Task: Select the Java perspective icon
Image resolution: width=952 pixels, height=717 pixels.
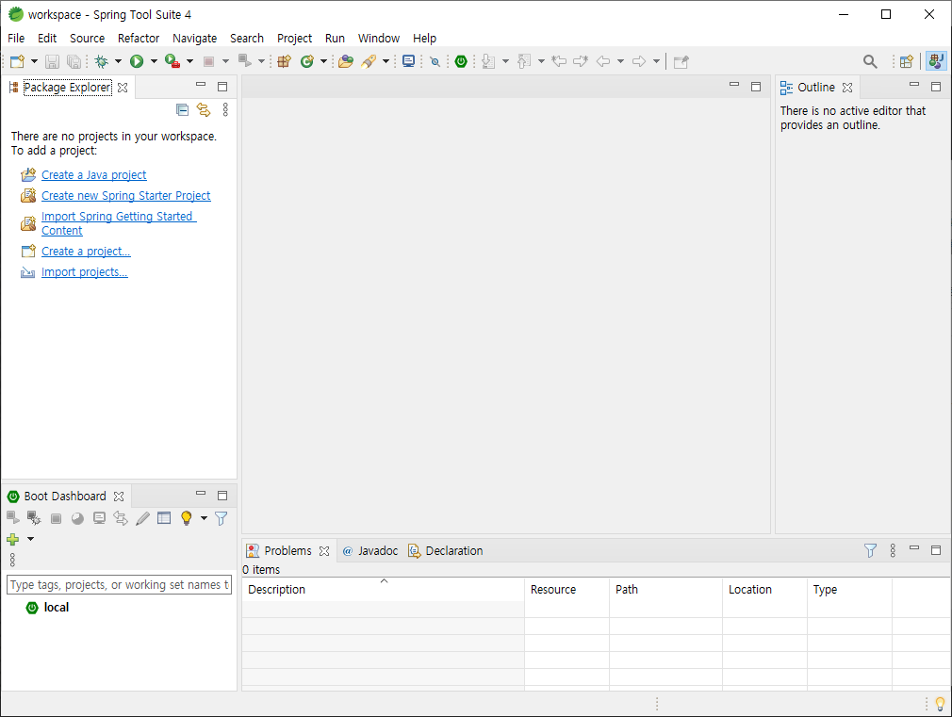Action: click(x=936, y=61)
